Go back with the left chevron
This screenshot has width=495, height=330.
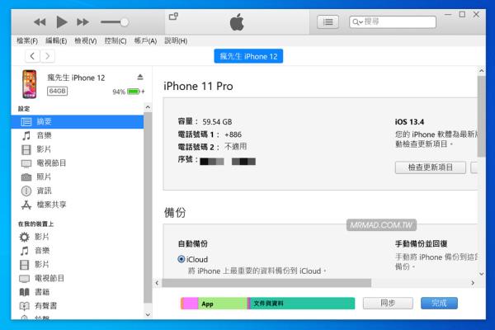pos(32,56)
